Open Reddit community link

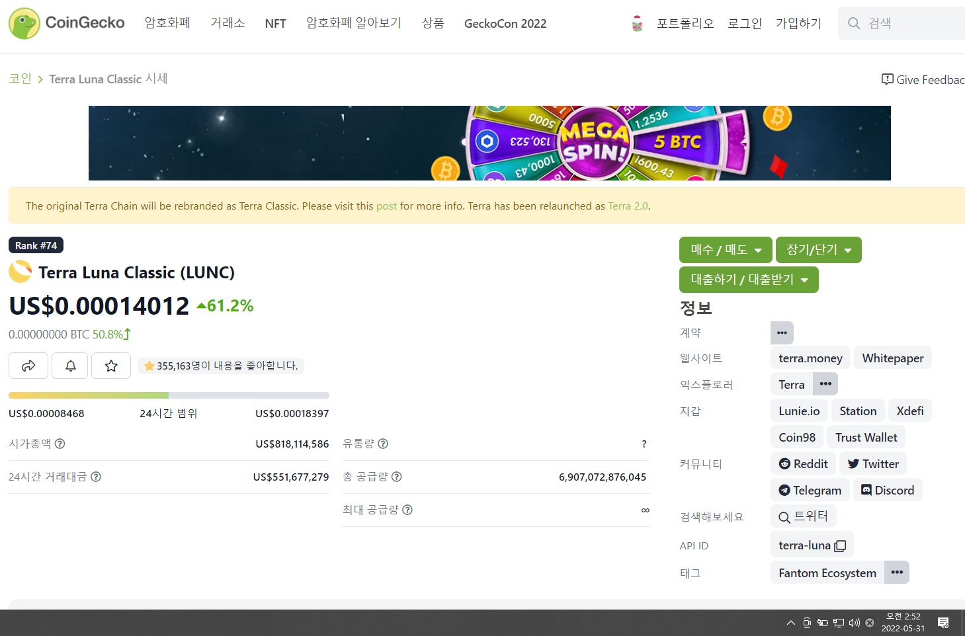coord(804,463)
